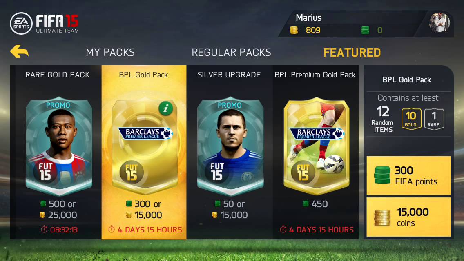This screenshot has width=464, height=261.
Task: Tap the 12 Random Items count
Action: pos(382,119)
